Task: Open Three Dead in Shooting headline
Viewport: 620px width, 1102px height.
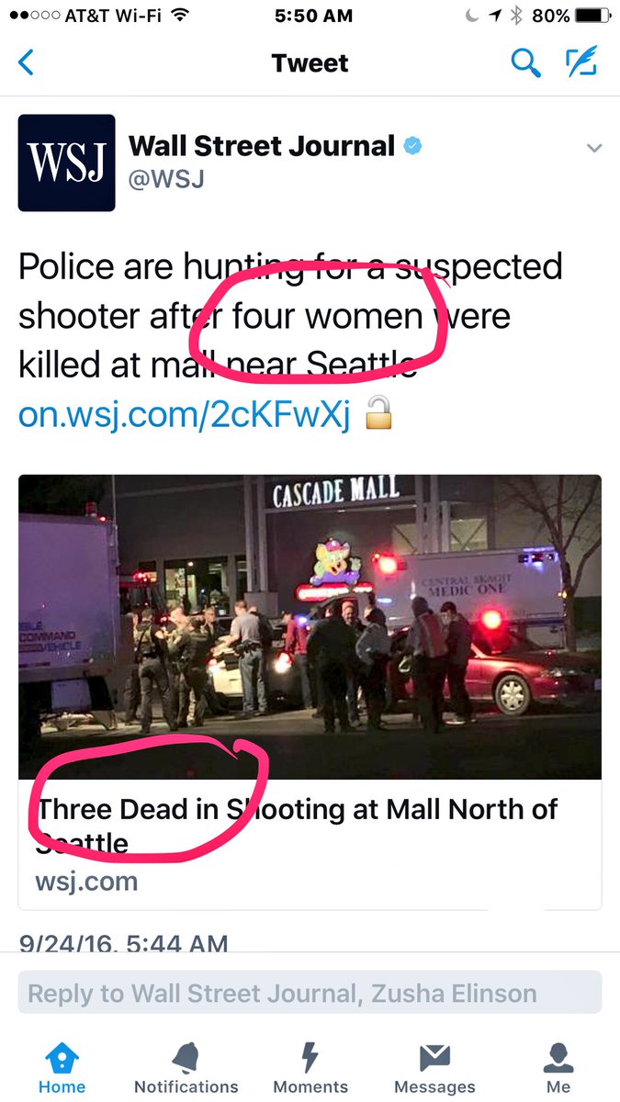Action: click(x=297, y=825)
